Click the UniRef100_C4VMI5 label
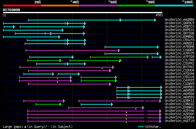 (x=179, y=81)
